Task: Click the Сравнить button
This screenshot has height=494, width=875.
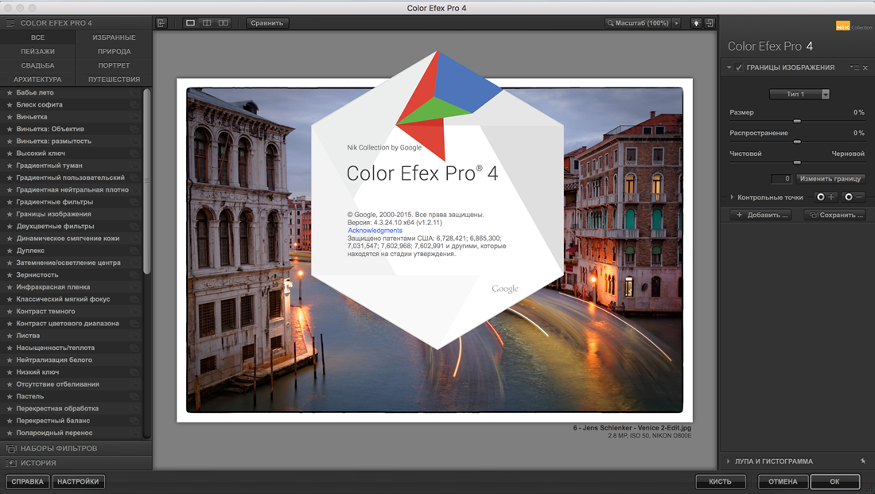Action: [x=266, y=23]
